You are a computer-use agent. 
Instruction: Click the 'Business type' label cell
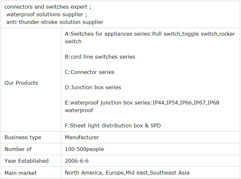23,138
